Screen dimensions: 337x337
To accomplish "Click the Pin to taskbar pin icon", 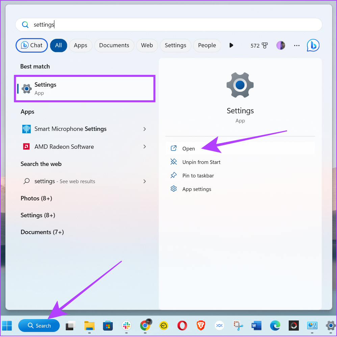I will [x=174, y=175].
